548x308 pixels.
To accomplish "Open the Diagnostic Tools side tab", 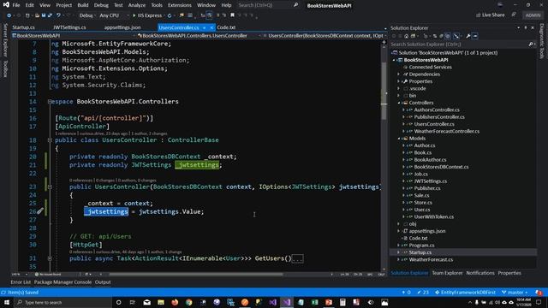I will point(542,41).
